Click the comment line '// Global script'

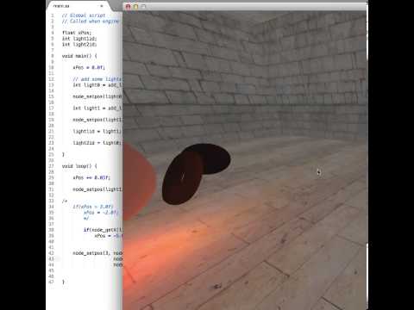[x=84, y=15]
